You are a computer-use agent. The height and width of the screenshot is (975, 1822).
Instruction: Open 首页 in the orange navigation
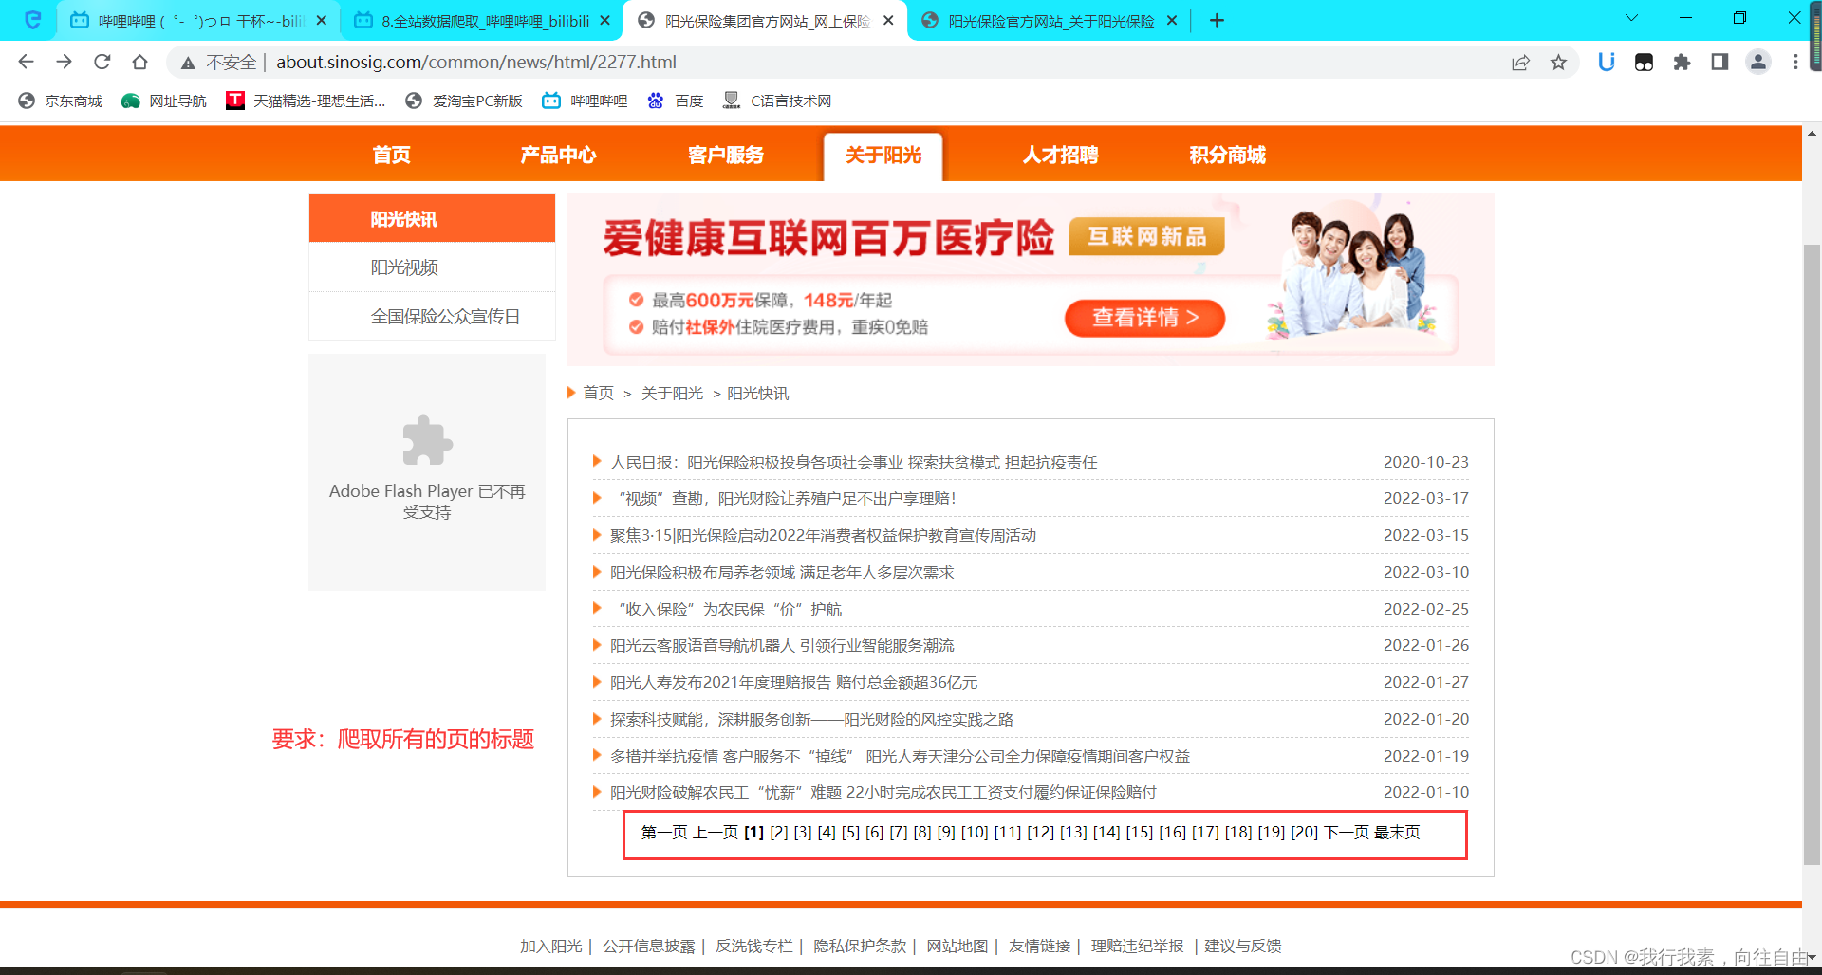[x=391, y=155]
